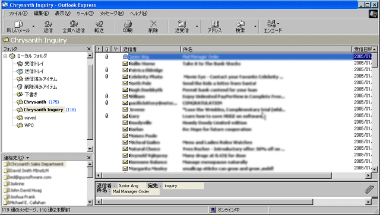The image size is (380, 215).
Task: Sort messages by 受信日時 column header
Action: coord(362,49)
